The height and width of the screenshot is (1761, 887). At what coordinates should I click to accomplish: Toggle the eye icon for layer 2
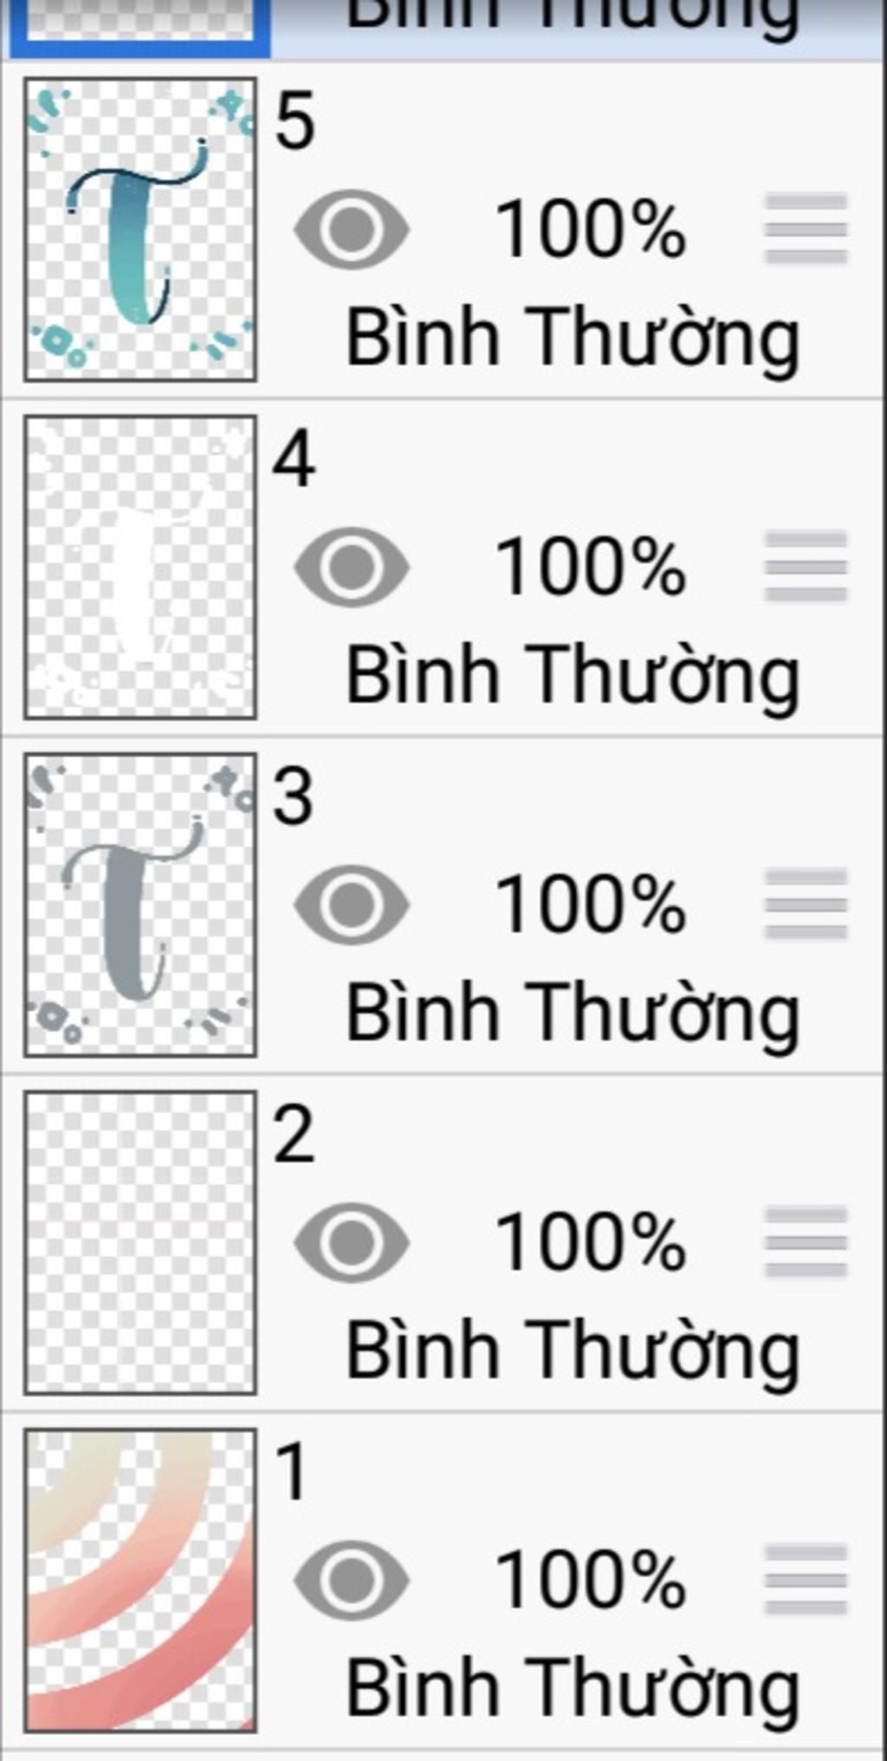click(352, 1243)
